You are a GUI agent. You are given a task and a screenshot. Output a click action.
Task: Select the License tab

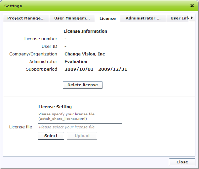pyautogui.click(x=107, y=18)
